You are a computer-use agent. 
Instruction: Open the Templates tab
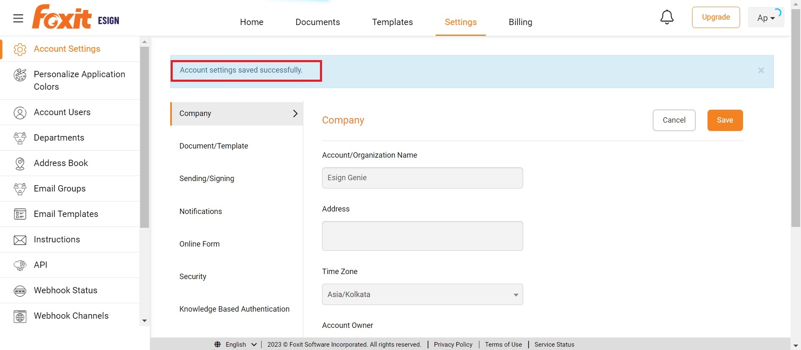coord(393,22)
